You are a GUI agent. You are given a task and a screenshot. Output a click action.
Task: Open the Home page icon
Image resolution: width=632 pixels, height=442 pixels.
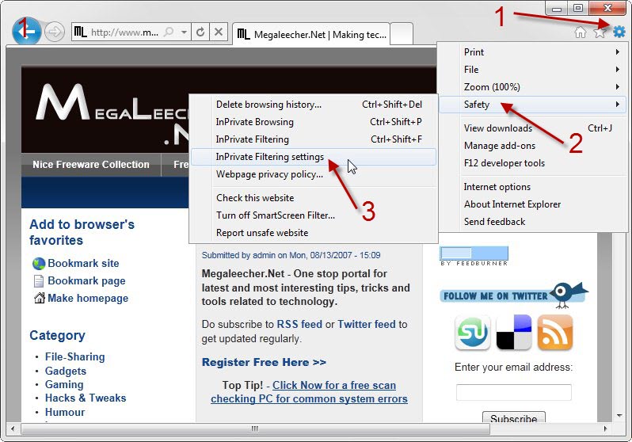pos(580,32)
